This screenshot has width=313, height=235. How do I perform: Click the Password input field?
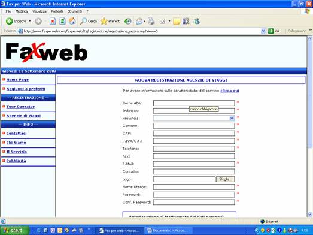coord(194,195)
